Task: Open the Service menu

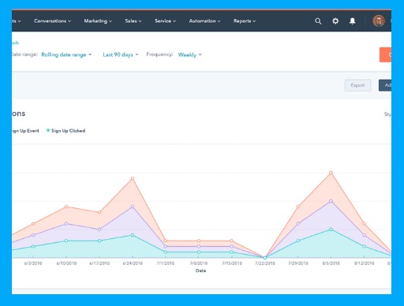Action: click(x=165, y=21)
